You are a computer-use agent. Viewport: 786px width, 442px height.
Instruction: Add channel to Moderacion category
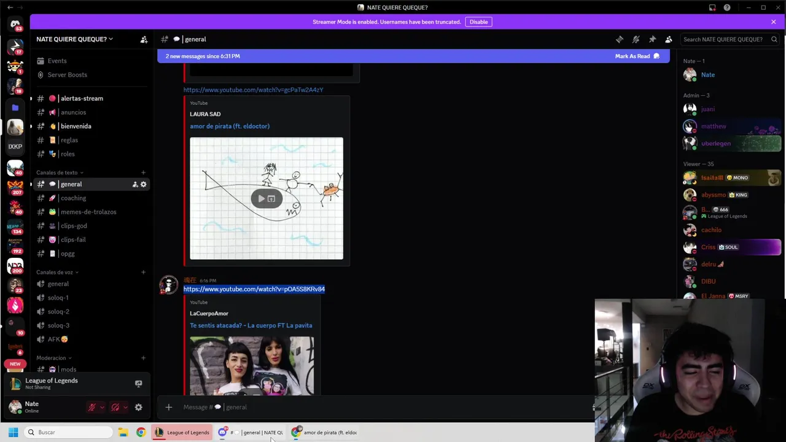click(143, 358)
